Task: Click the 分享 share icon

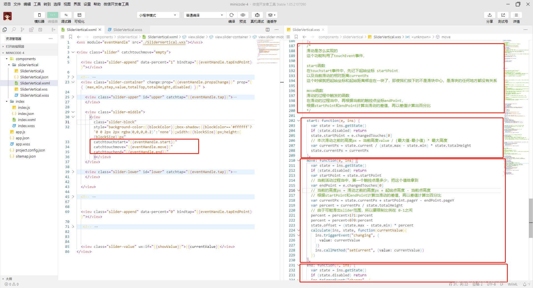Action: pyautogui.click(x=490, y=15)
